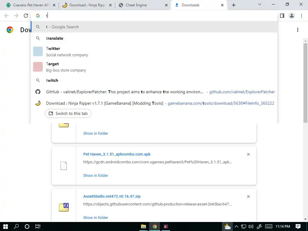Open the Ninja Ripper GameBanana suggestion
This screenshot has width=308, height=231.
[x=154, y=103]
